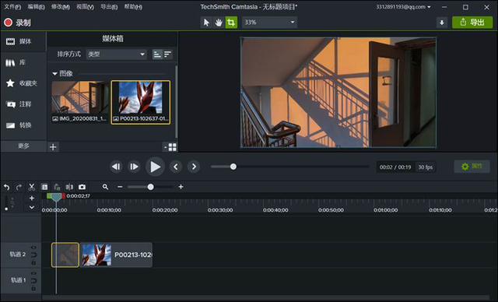Viewport: 498px width, 302px height.
Task: Click the plus icon to import media
Action: click(53, 146)
